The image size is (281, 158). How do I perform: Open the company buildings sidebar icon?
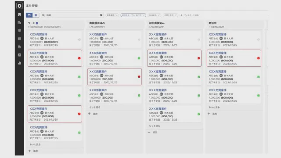19,22
